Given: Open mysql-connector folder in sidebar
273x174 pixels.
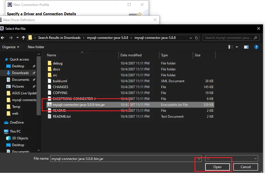Looking at the screenshot, I should 24,100.
